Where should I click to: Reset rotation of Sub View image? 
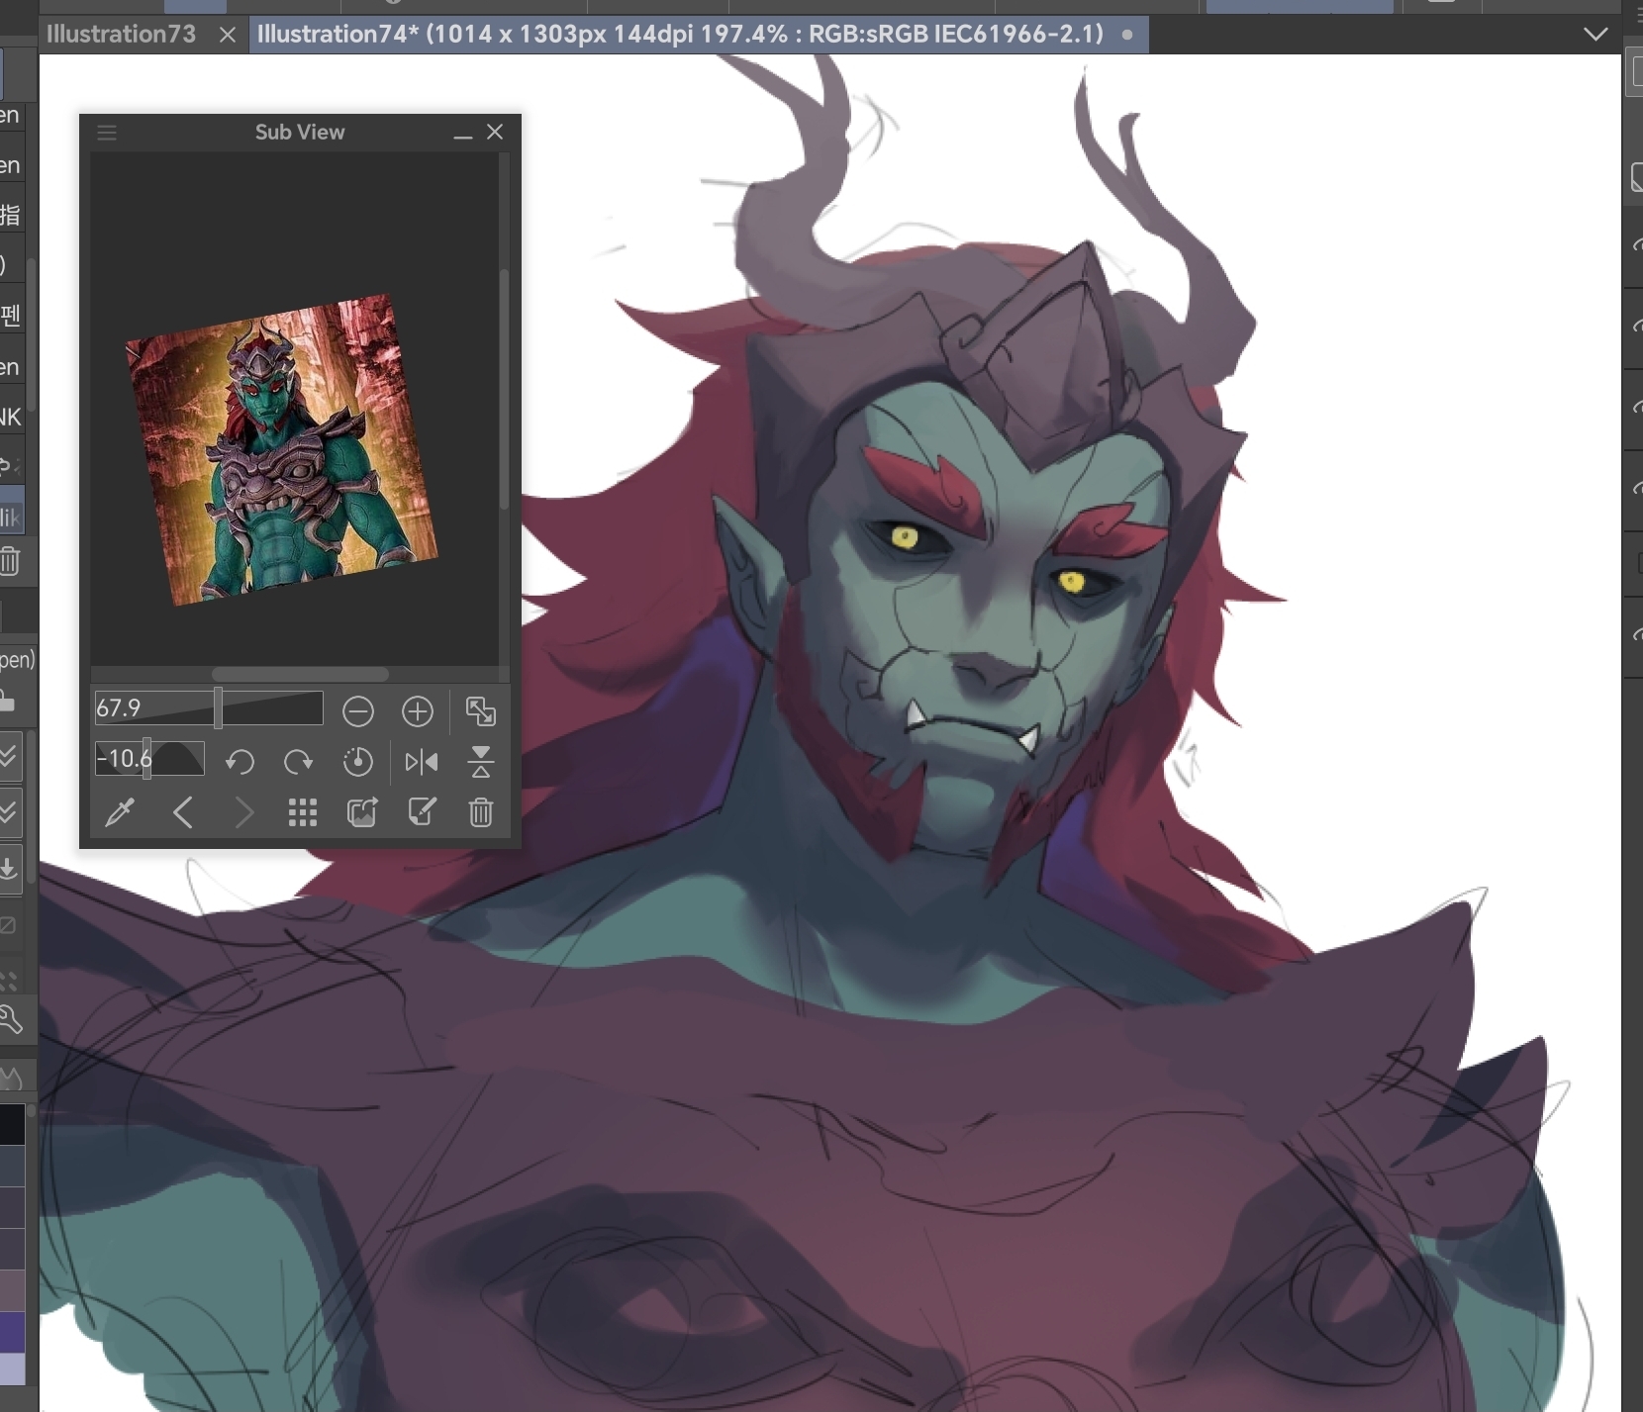358,761
